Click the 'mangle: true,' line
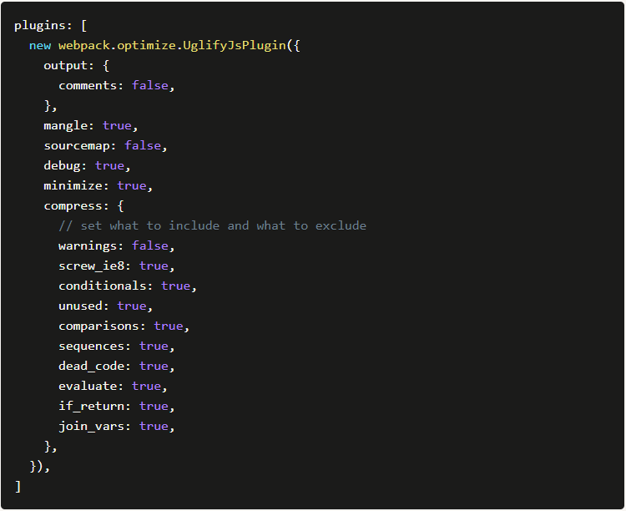Viewport: 626px width, 511px height. click(x=91, y=126)
